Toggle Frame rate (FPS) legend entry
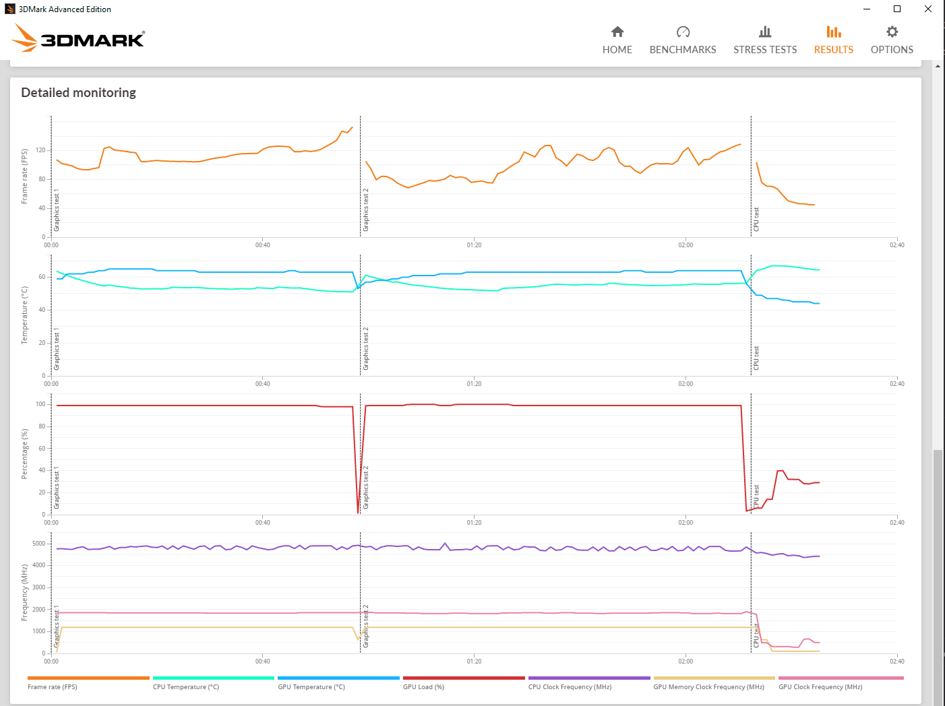Image resolution: width=945 pixels, height=706 pixels. click(x=53, y=687)
